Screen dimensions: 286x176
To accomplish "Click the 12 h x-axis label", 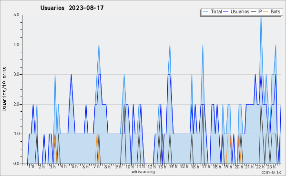I will (152, 167).
